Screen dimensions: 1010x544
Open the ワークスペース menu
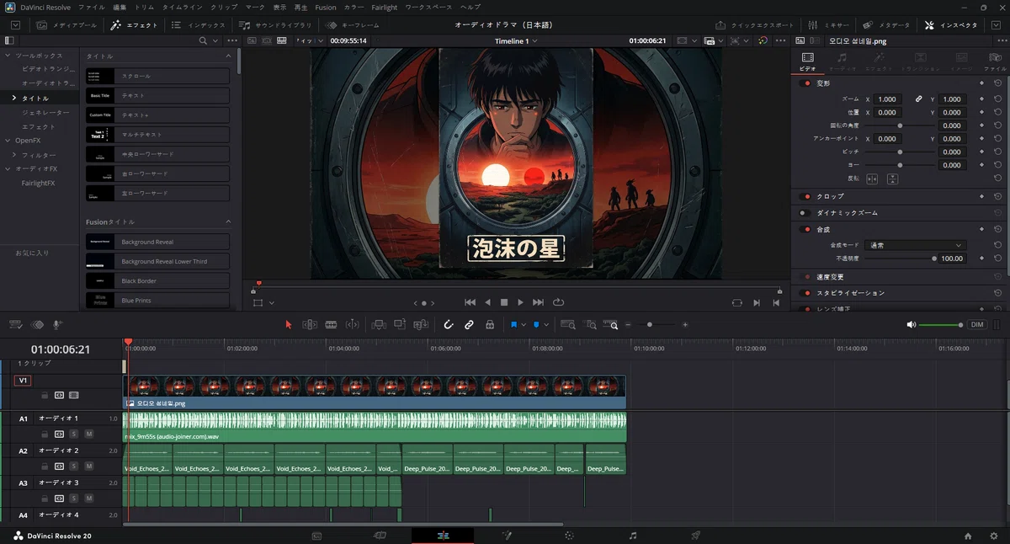[x=429, y=8]
